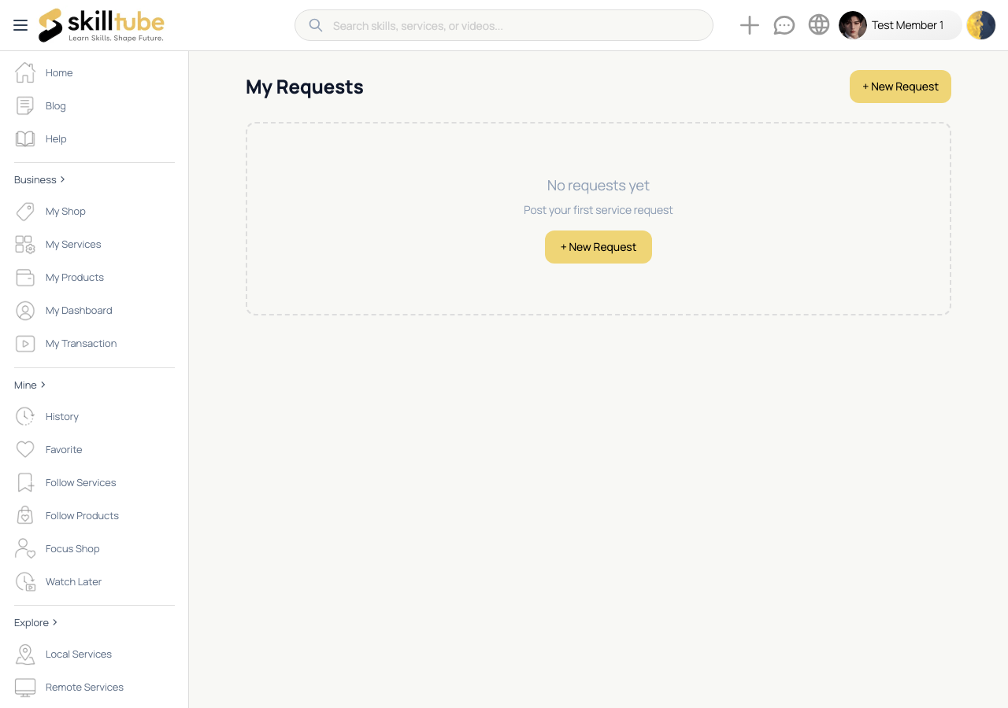Click the My Services grid icon

point(25,244)
